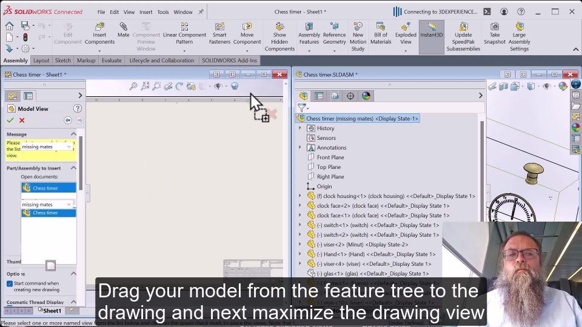This screenshot has height=327, width=582.
Task: Switch to SOLIDWORKS Add-Ins tab
Action: 229,61
